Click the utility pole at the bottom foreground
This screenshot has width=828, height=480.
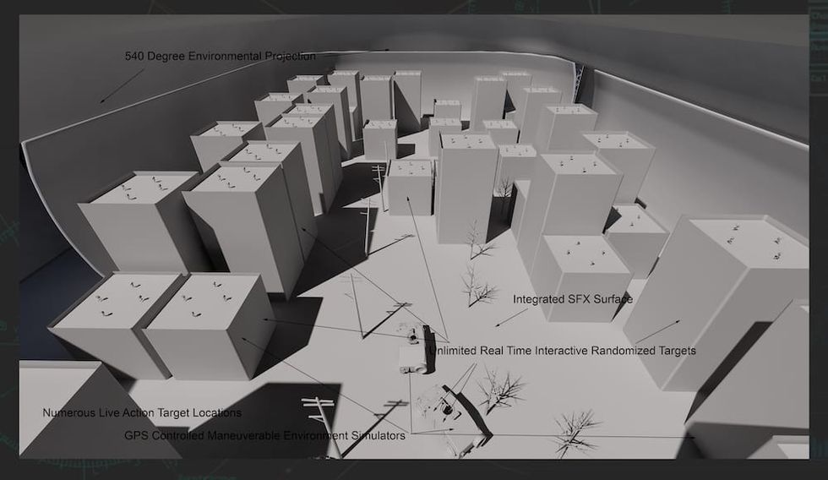click(x=321, y=421)
